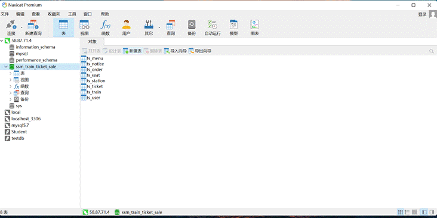Open the 模型 model icon
The image size is (437, 218).
[x=233, y=28]
